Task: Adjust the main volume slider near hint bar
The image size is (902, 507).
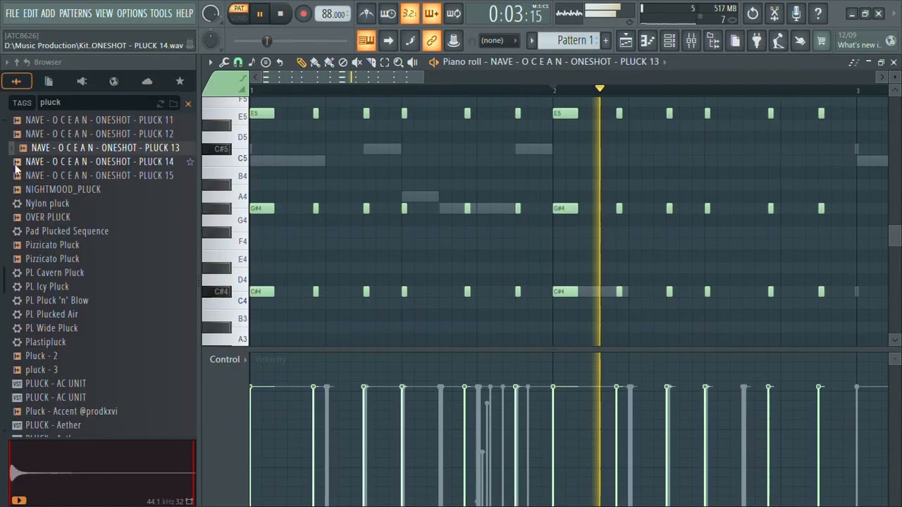Action: point(266,41)
